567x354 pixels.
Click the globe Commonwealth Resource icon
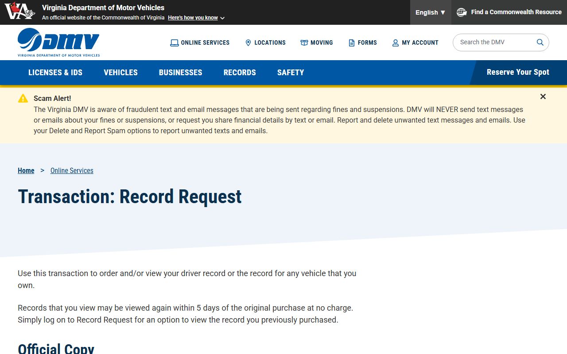point(462,12)
